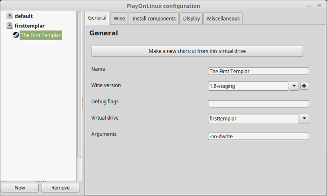Select the firsttemplar virtual drive
Screen dimensions: 327x196
(x=29, y=26)
